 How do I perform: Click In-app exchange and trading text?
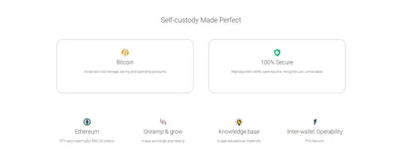tap(163, 141)
